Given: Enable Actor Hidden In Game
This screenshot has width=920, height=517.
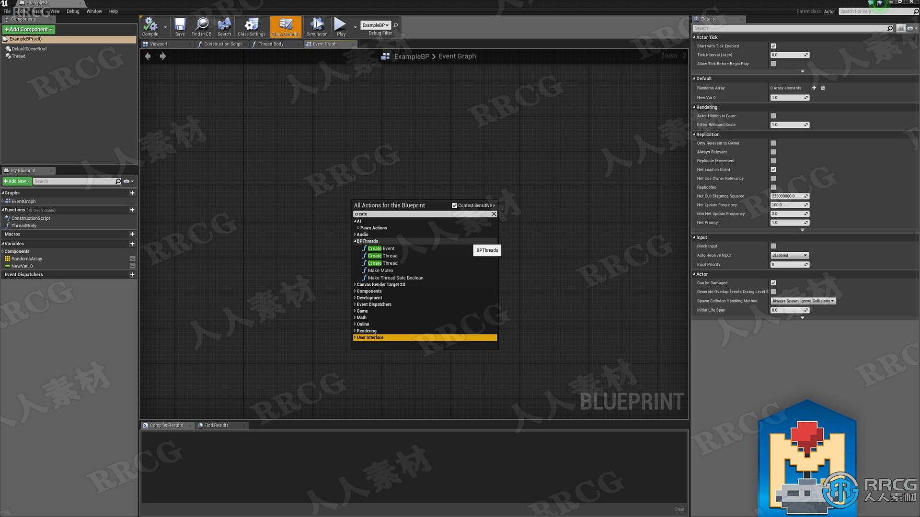Looking at the screenshot, I should point(773,116).
